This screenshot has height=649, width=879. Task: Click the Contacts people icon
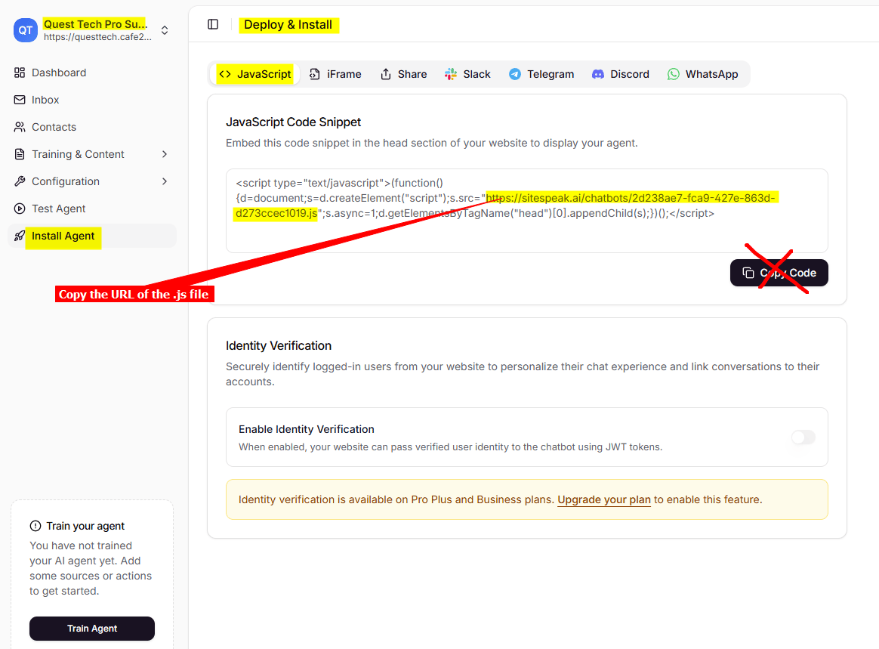tap(20, 127)
